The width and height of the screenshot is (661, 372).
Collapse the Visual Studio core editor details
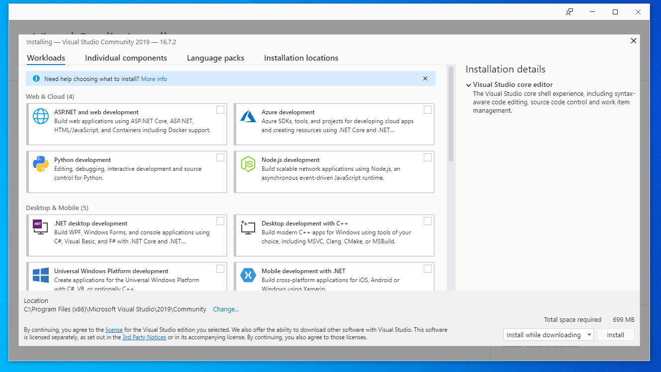click(x=468, y=84)
